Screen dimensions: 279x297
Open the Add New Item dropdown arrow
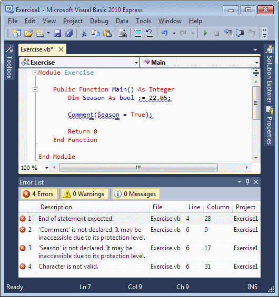[48, 33]
